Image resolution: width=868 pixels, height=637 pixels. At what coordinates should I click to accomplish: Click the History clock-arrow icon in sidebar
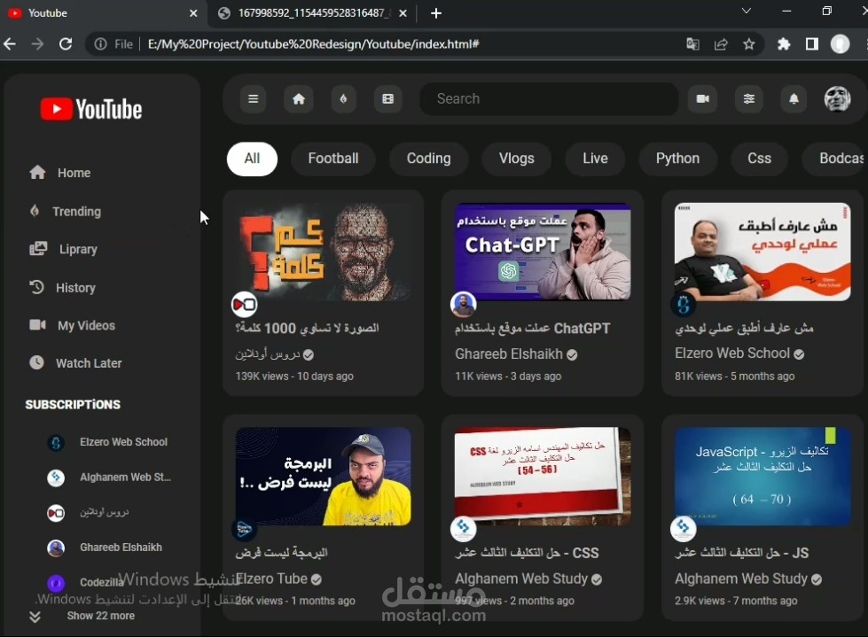point(36,287)
